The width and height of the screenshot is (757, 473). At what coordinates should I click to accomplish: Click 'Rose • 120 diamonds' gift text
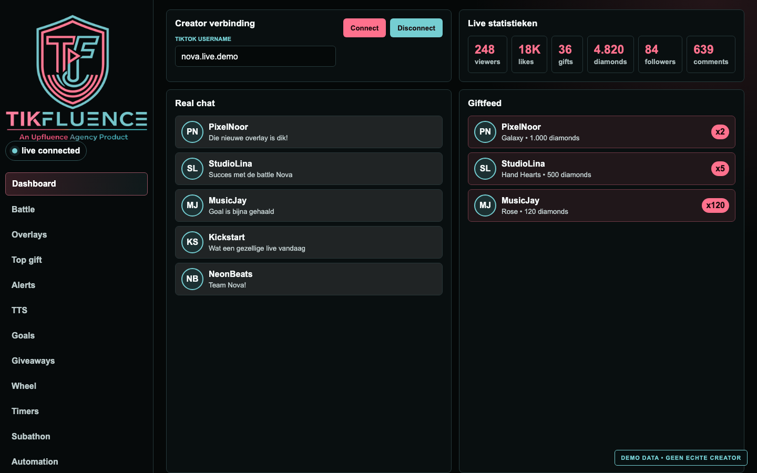point(535,212)
